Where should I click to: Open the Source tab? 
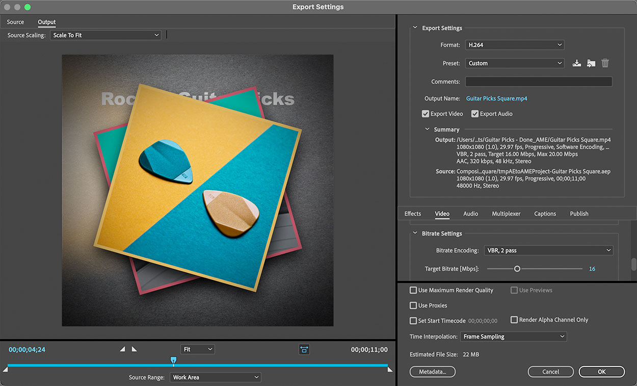pyautogui.click(x=15, y=22)
